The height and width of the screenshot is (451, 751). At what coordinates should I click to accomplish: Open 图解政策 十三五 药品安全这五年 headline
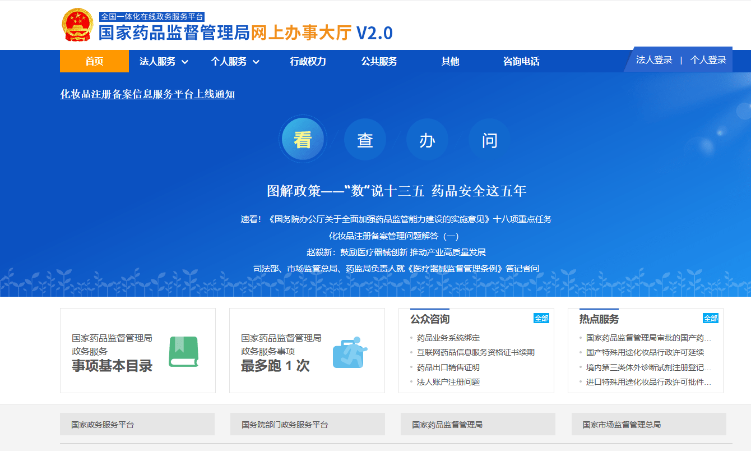397,191
